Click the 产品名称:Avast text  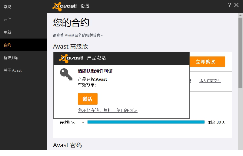coord(92,79)
